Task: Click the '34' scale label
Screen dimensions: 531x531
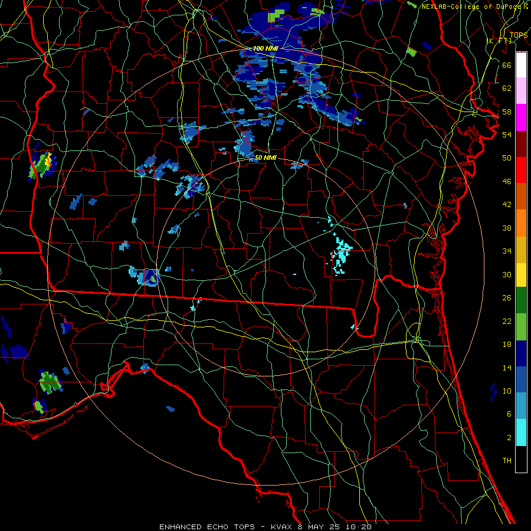Action: (x=507, y=251)
